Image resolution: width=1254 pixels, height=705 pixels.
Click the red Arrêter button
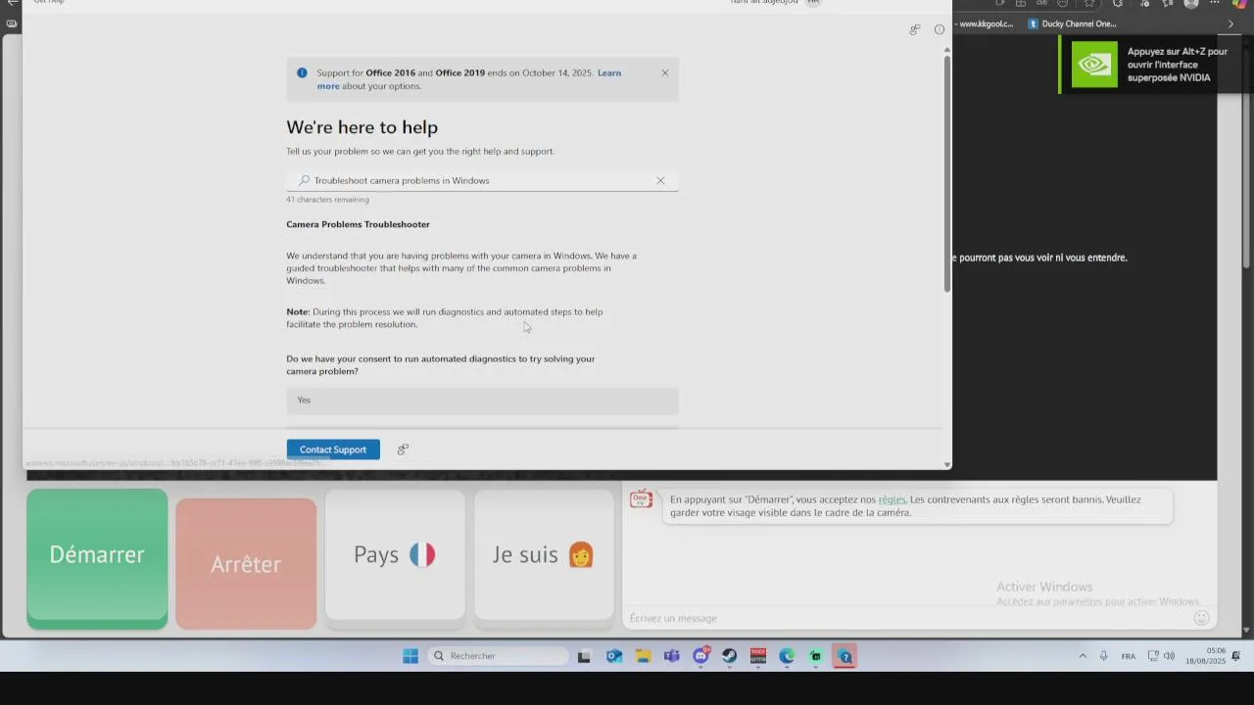pyautogui.click(x=246, y=564)
